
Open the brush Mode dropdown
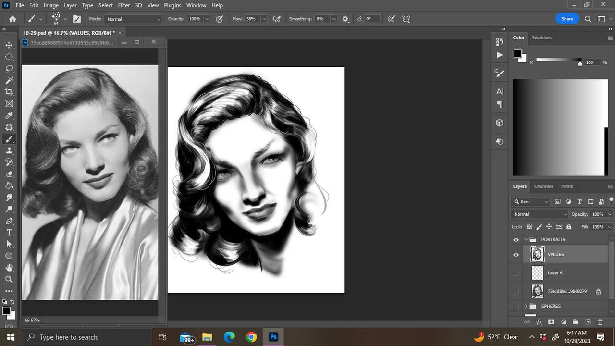coord(133,19)
